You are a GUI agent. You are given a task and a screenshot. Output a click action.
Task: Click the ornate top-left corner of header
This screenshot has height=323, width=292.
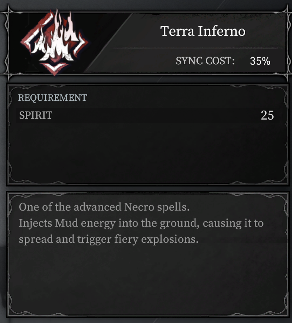click(x=8, y=12)
